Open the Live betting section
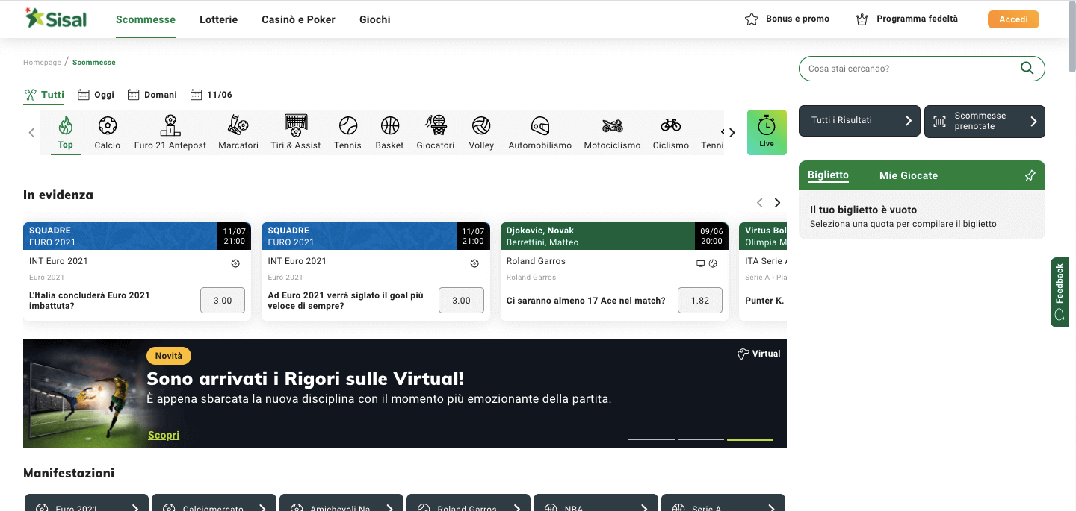The height and width of the screenshot is (511, 1076). pos(767,133)
